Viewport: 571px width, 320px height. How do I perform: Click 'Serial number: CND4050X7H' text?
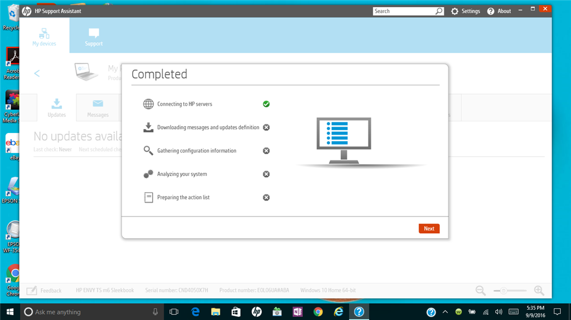177,290
